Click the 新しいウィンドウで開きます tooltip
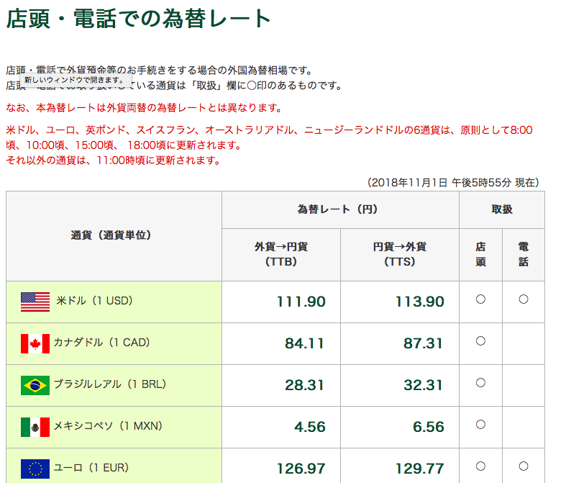566x483 pixels. (75, 80)
